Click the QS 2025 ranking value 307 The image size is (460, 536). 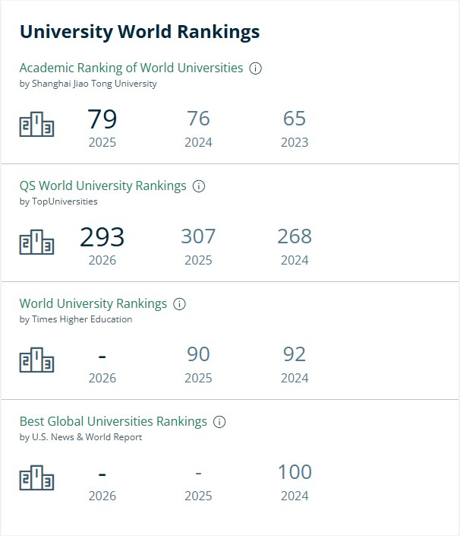tap(198, 236)
